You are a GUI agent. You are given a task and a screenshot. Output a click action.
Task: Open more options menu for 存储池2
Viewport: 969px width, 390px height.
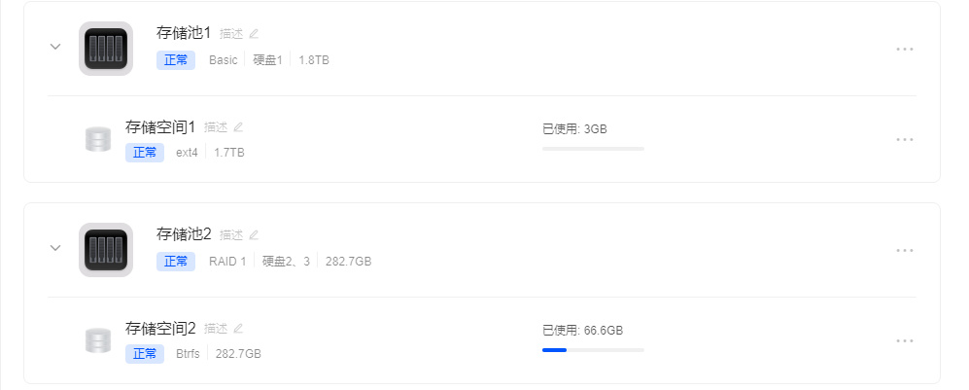coord(905,250)
